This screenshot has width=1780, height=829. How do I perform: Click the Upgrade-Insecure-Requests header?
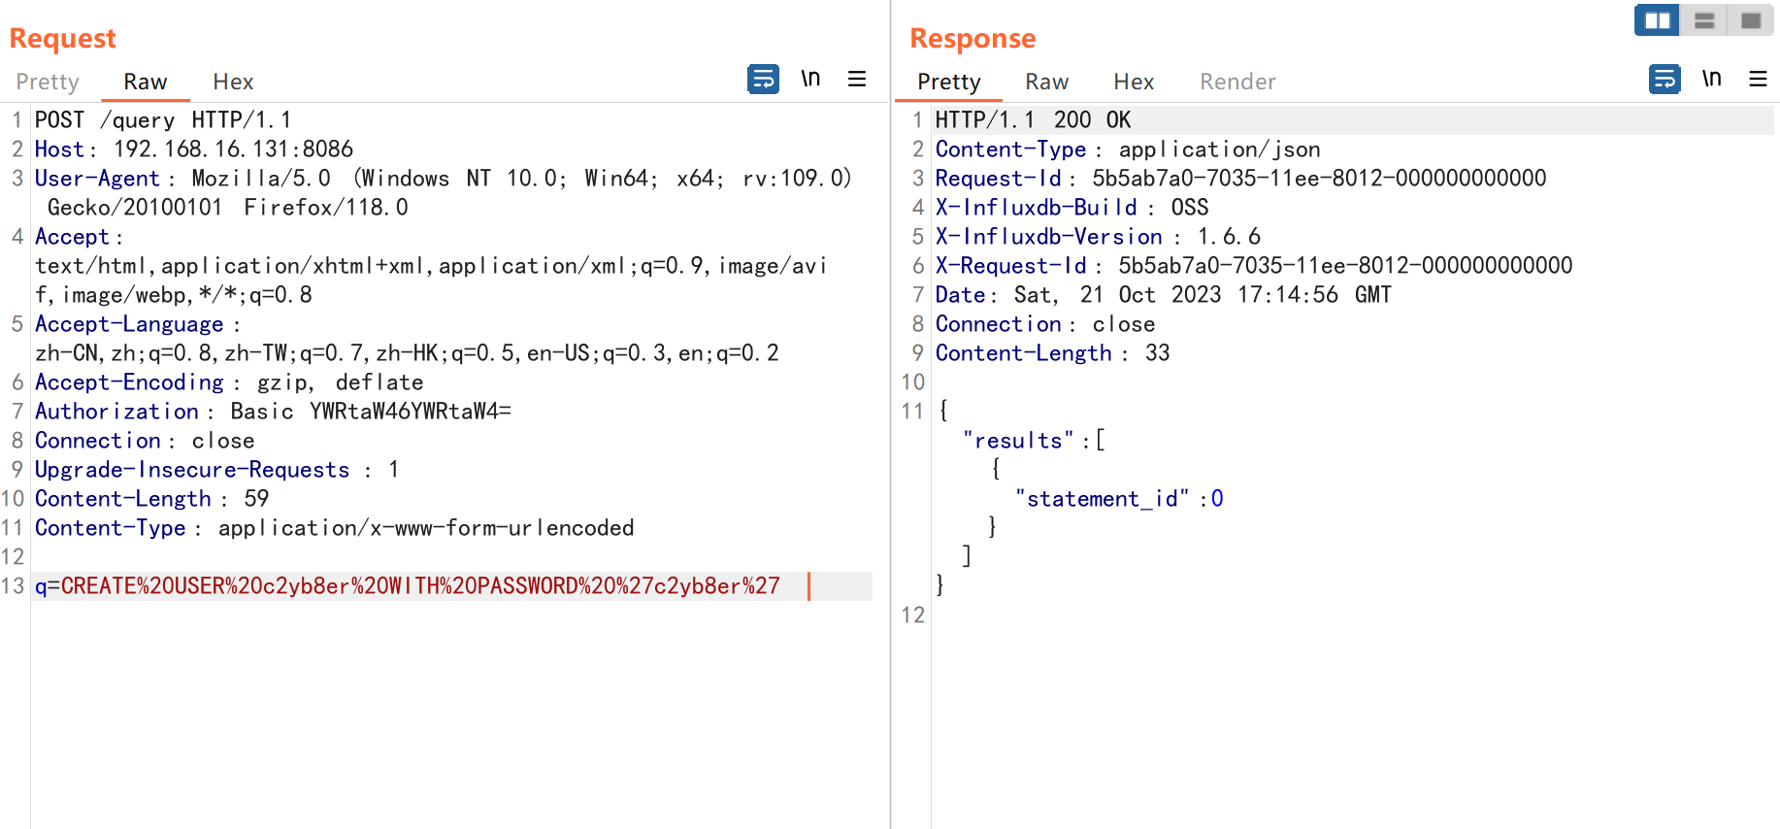[216, 470]
